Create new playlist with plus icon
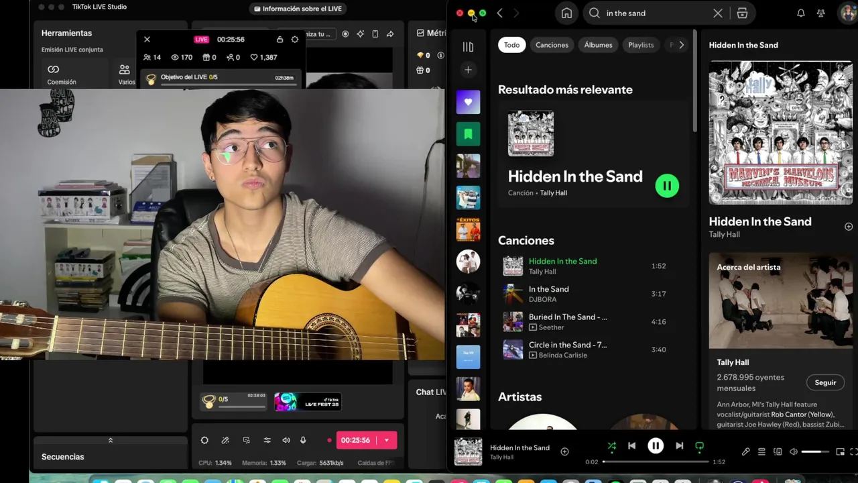Image resolution: width=858 pixels, height=483 pixels. pos(468,70)
